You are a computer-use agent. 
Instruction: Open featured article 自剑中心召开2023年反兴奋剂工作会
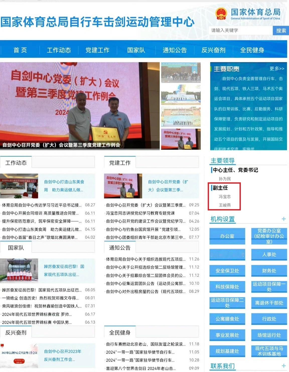pos(63,355)
